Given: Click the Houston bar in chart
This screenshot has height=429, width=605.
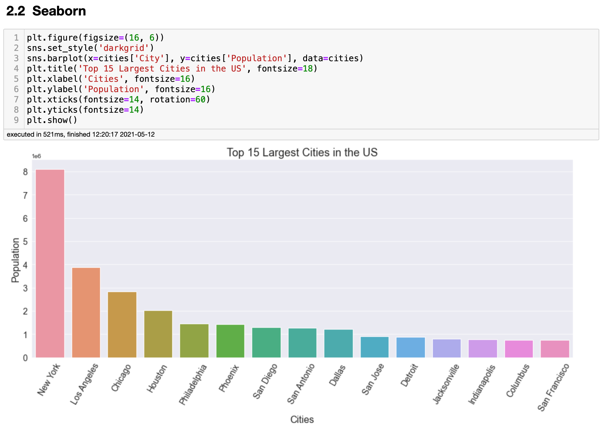Looking at the screenshot, I should click(158, 334).
